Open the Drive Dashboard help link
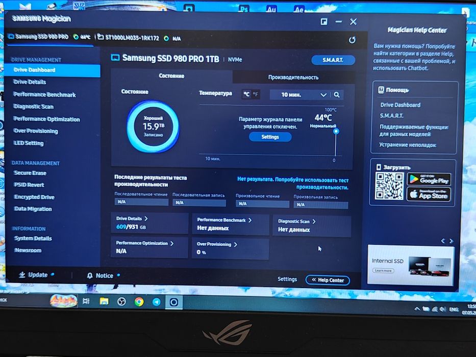476x357 pixels. [400, 105]
